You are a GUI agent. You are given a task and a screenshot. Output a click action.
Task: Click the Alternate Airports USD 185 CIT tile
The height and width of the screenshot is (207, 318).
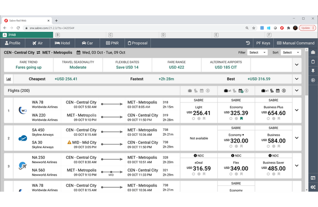click(226, 65)
